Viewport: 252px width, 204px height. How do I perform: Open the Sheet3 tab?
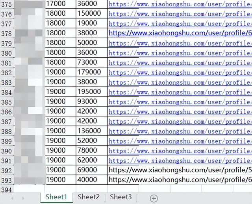(121, 197)
